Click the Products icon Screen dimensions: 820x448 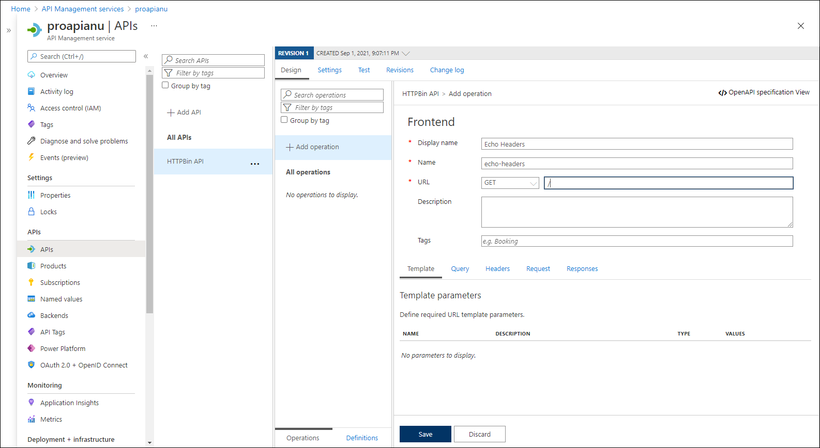pyautogui.click(x=31, y=266)
